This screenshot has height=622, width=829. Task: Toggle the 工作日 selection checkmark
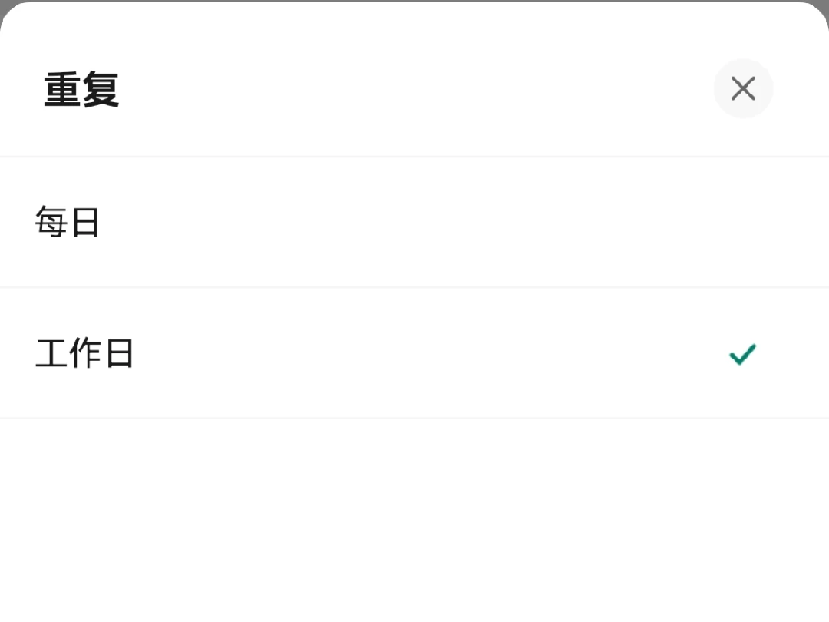(x=742, y=354)
